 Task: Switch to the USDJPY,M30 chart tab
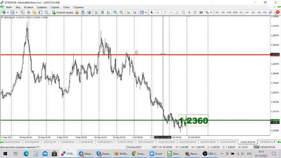[208, 142]
